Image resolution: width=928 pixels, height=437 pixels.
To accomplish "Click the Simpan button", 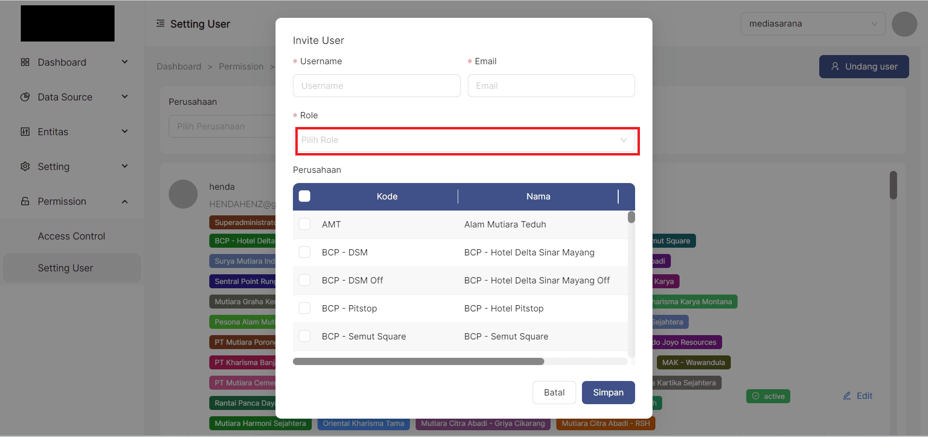I will pos(608,393).
